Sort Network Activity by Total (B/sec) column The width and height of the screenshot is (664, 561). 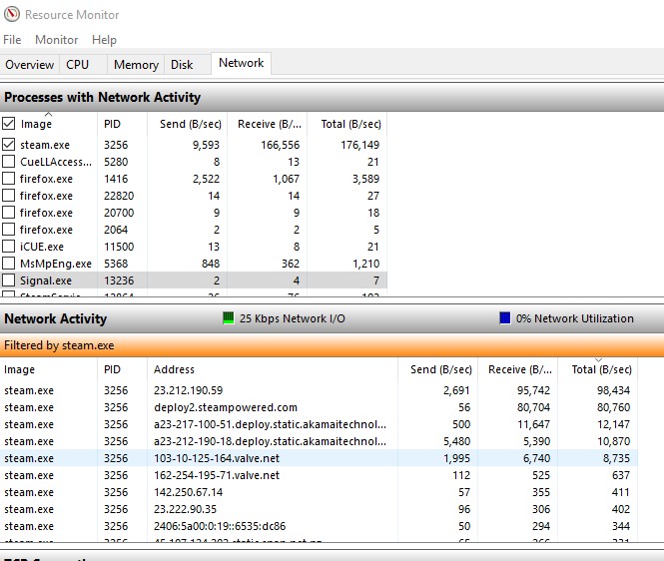[598, 369]
